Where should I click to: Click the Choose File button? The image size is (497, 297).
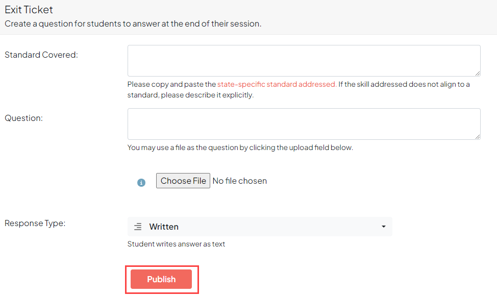[183, 181]
